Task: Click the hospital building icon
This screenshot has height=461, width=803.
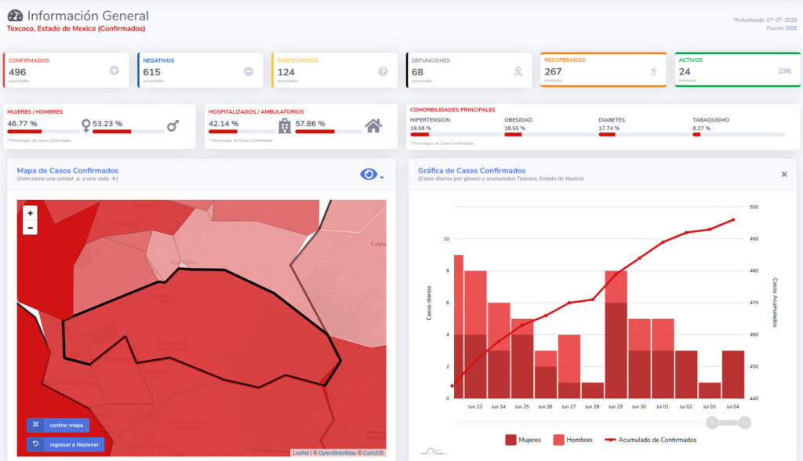Action: tap(285, 125)
